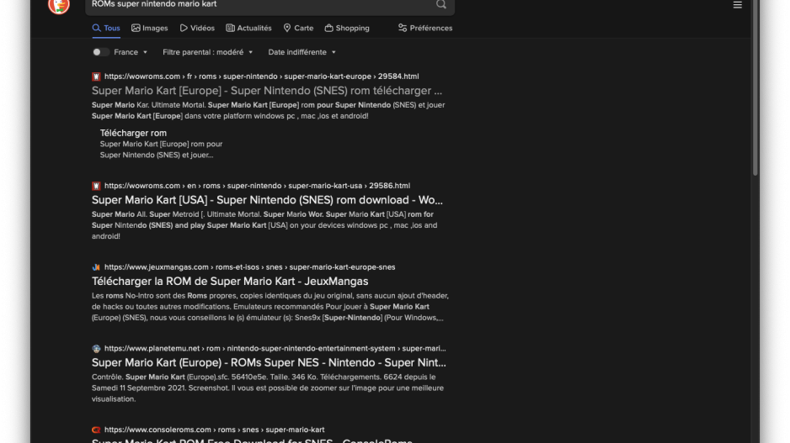Open the Shopping tab
This screenshot has width=790, height=443.
[347, 28]
